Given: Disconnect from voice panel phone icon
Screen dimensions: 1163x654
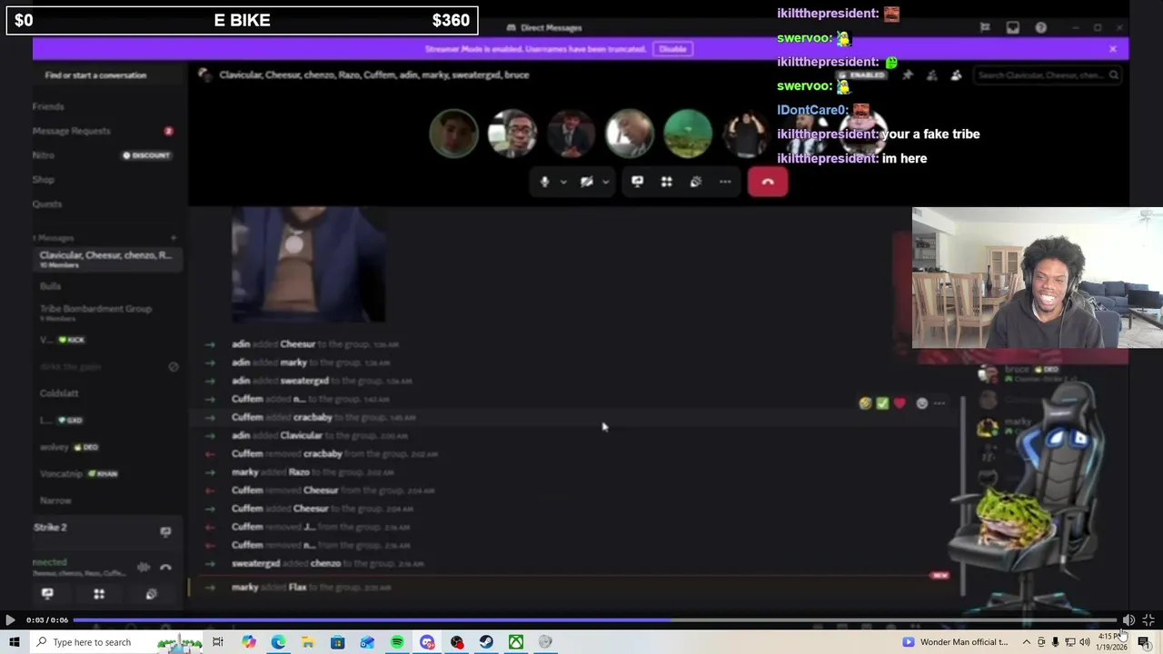Looking at the screenshot, I should click(165, 568).
